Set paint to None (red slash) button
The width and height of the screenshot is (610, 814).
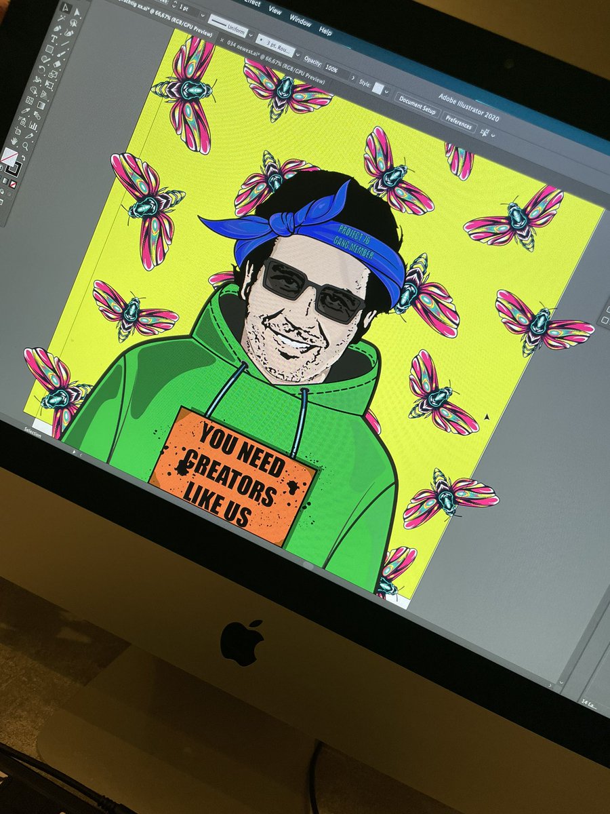point(13,185)
